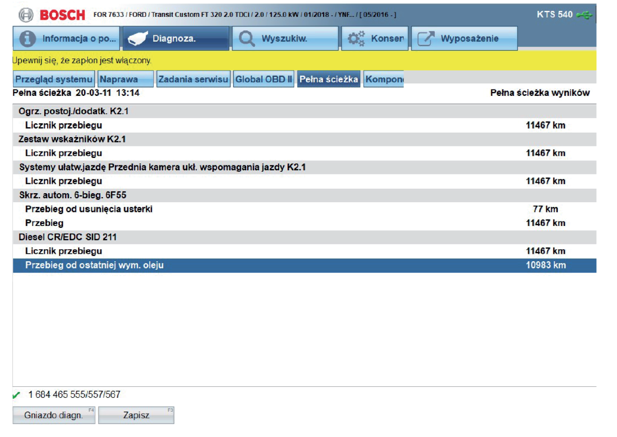Viewport: 617px width, 437px height.
Task: Click the KTS 540 device label
Action: click(555, 14)
